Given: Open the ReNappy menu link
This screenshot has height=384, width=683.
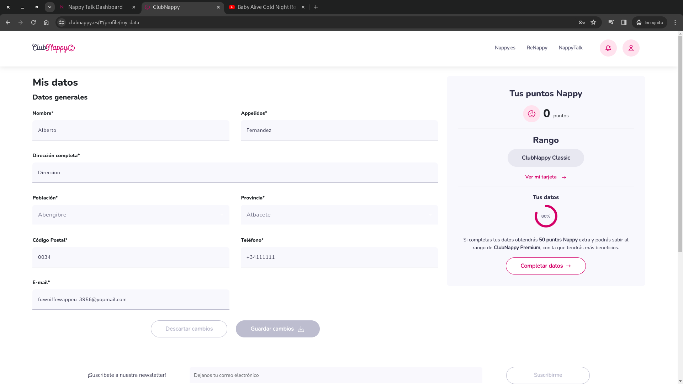Looking at the screenshot, I should coord(537,48).
